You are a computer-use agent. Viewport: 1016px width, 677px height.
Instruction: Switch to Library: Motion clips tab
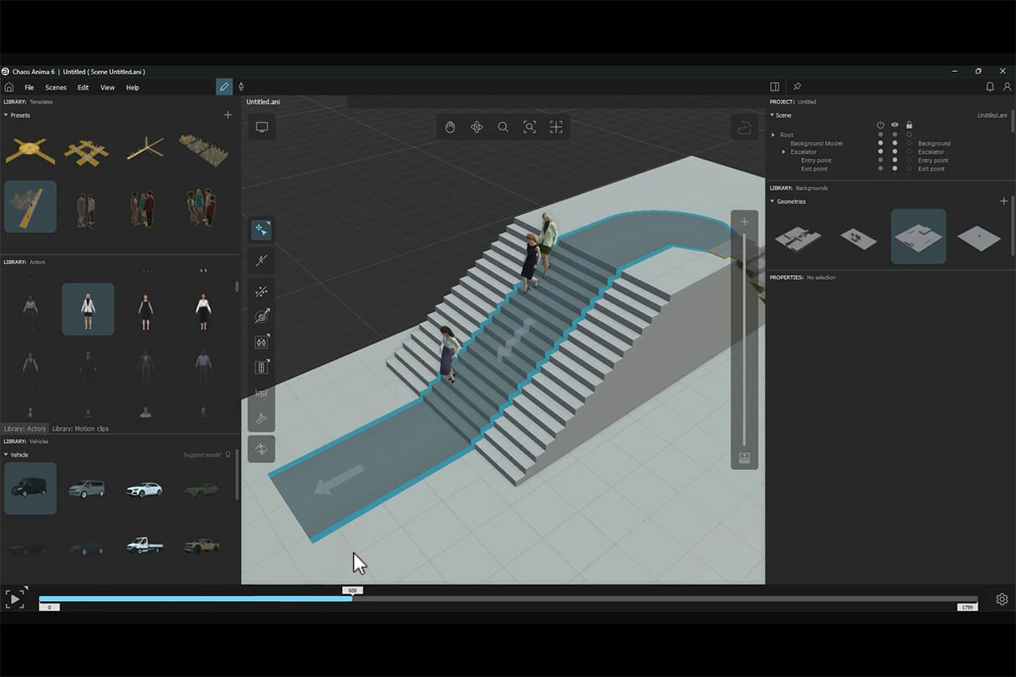tap(80, 429)
